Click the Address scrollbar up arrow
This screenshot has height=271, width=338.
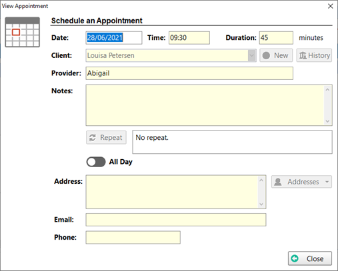[x=261, y=180]
